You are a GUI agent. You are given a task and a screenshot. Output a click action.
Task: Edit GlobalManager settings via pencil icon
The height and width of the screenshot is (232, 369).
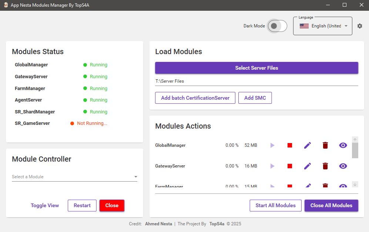point(307,145)
